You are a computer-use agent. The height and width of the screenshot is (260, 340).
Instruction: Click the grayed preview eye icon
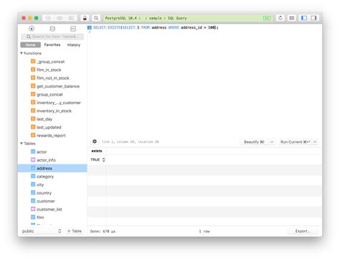coord(60,18)
